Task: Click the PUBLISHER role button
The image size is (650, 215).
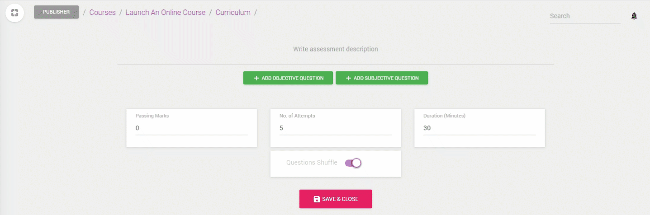Action: (57, 12)
